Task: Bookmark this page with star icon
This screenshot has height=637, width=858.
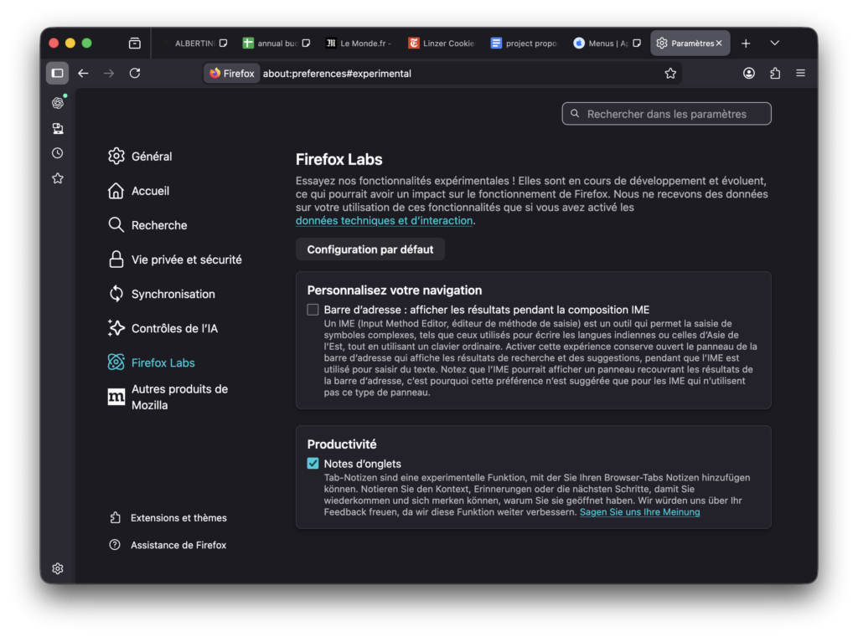Action: 670,73
